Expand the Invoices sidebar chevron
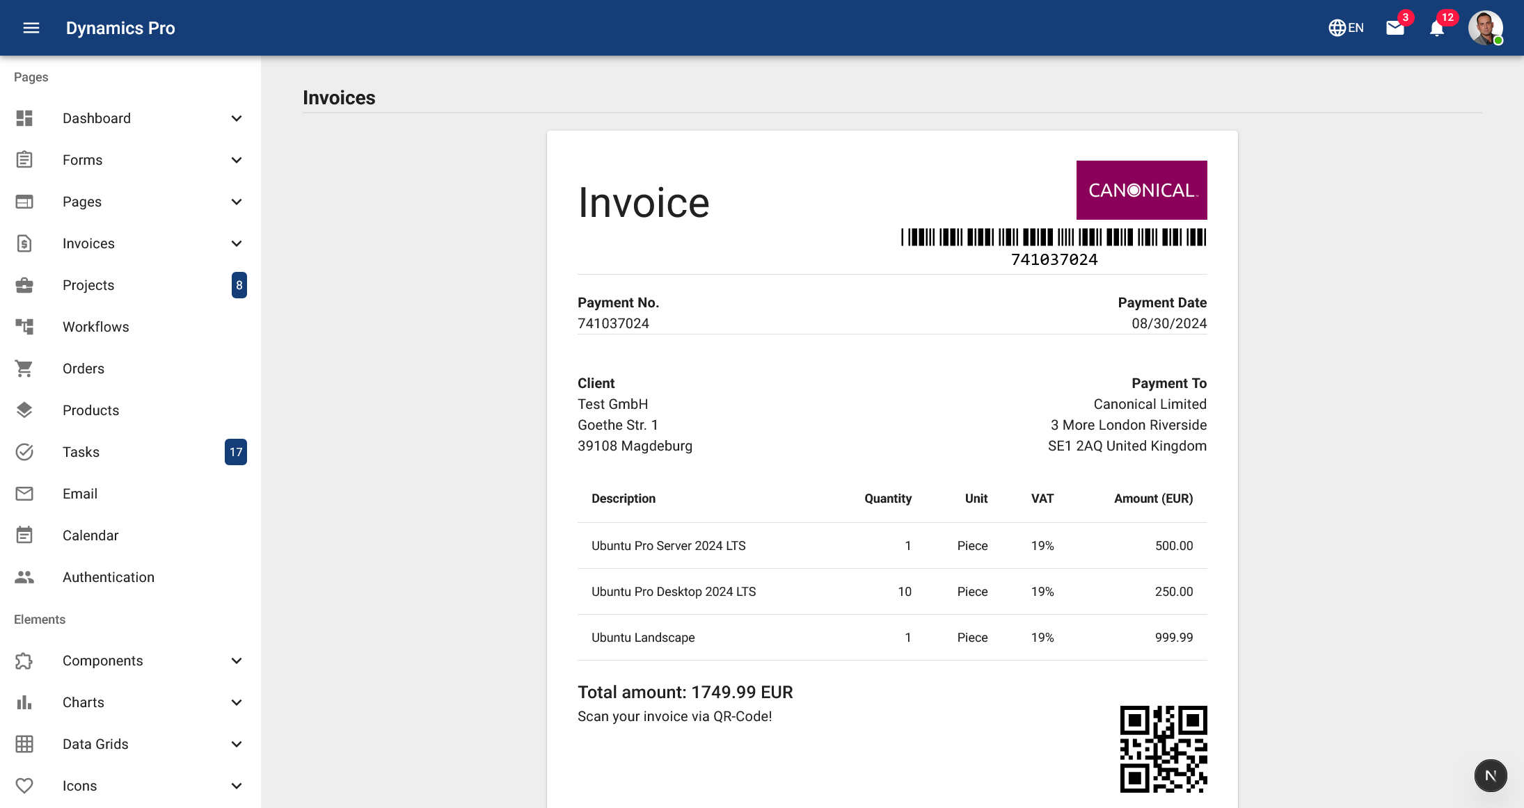The height and width of the screenshot is (808, 1524). pos(237,243)
